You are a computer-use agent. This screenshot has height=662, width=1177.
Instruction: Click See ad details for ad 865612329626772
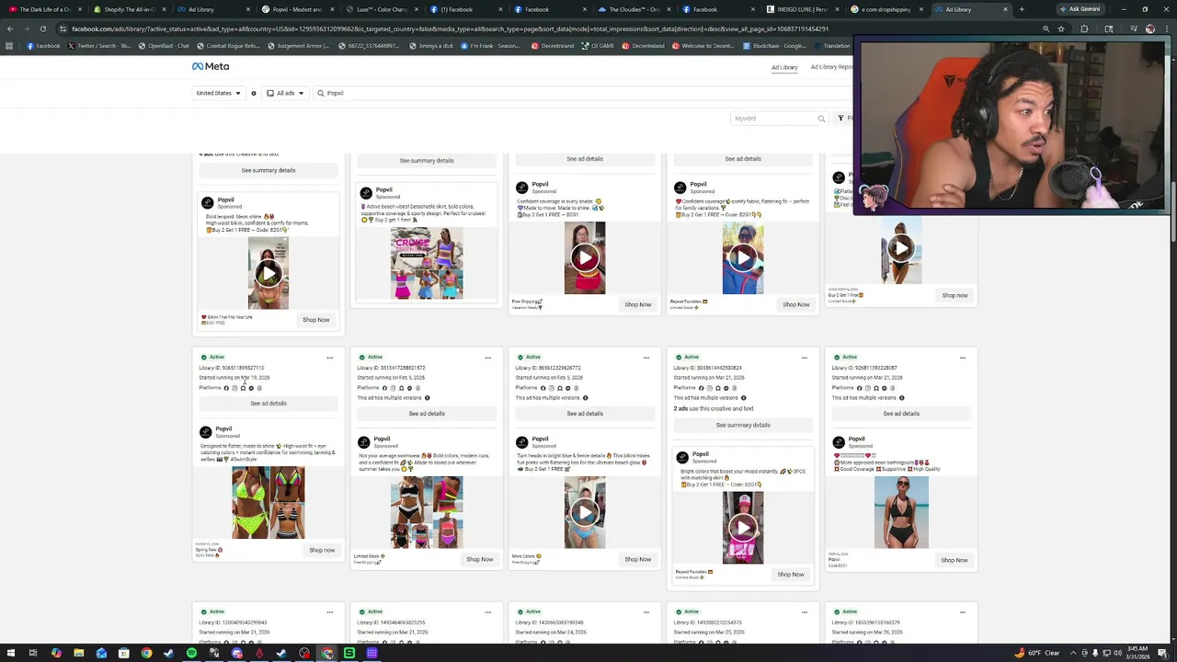point(585,414)
